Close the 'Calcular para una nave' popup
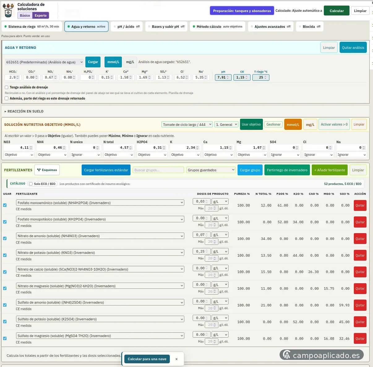 pos(176,359)
